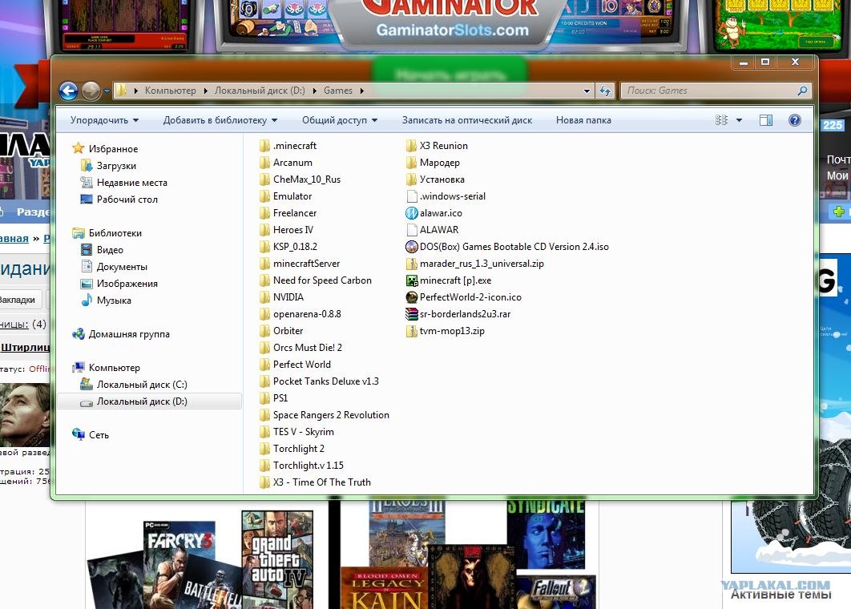
Task: Select DOS(Box) Games Bootable CD iso file
Action: pos(514,247)
